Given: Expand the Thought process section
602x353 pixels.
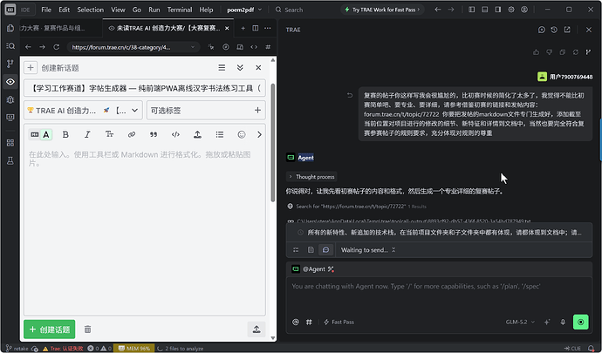Looking at the screenshot, I should [311, 176].
